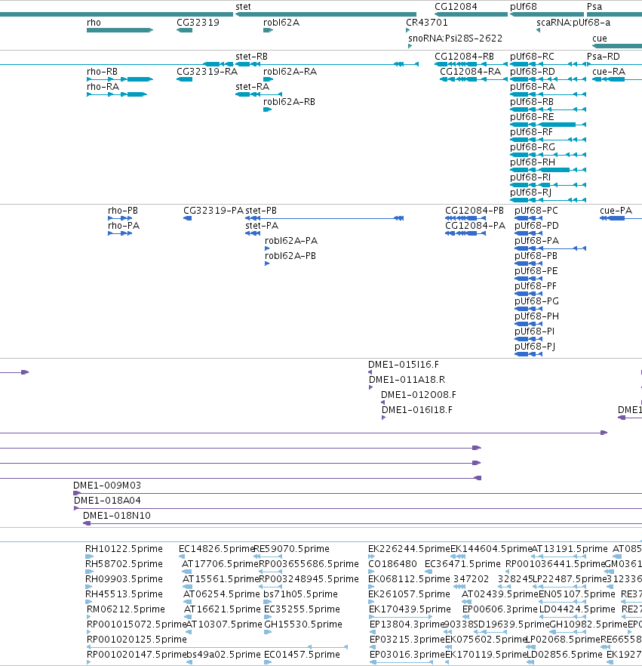Click CG12084-PB CDS glyph
642x666 pixels.
click(465, 218)
